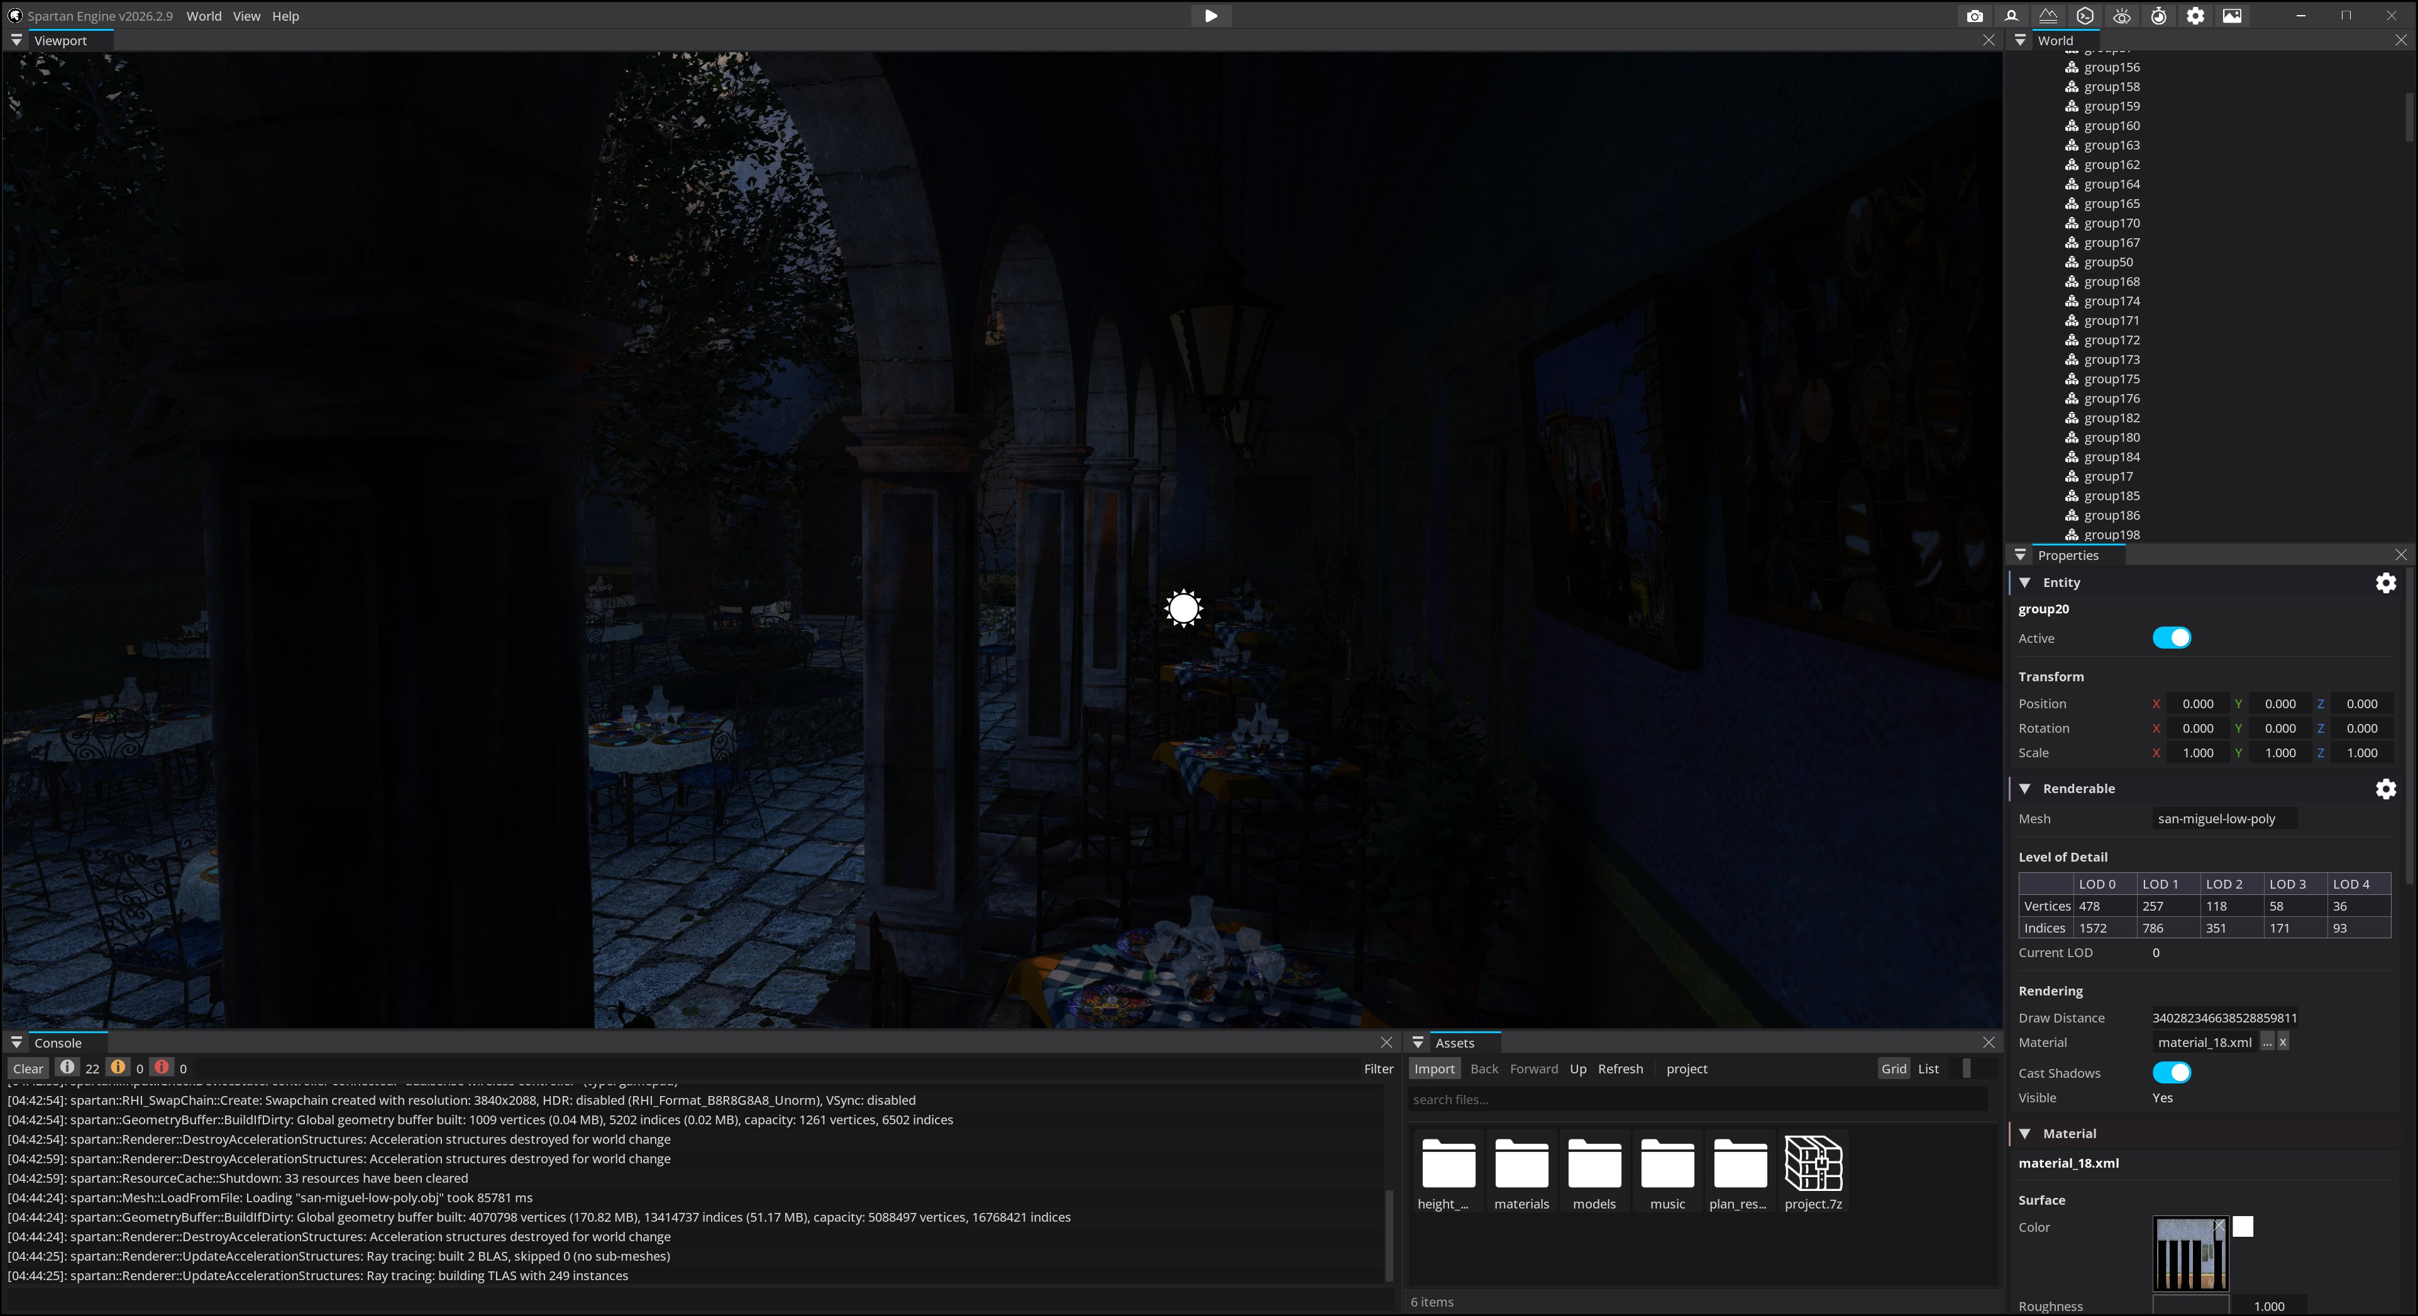Click the white surface color swatch

(2243, 1226)
